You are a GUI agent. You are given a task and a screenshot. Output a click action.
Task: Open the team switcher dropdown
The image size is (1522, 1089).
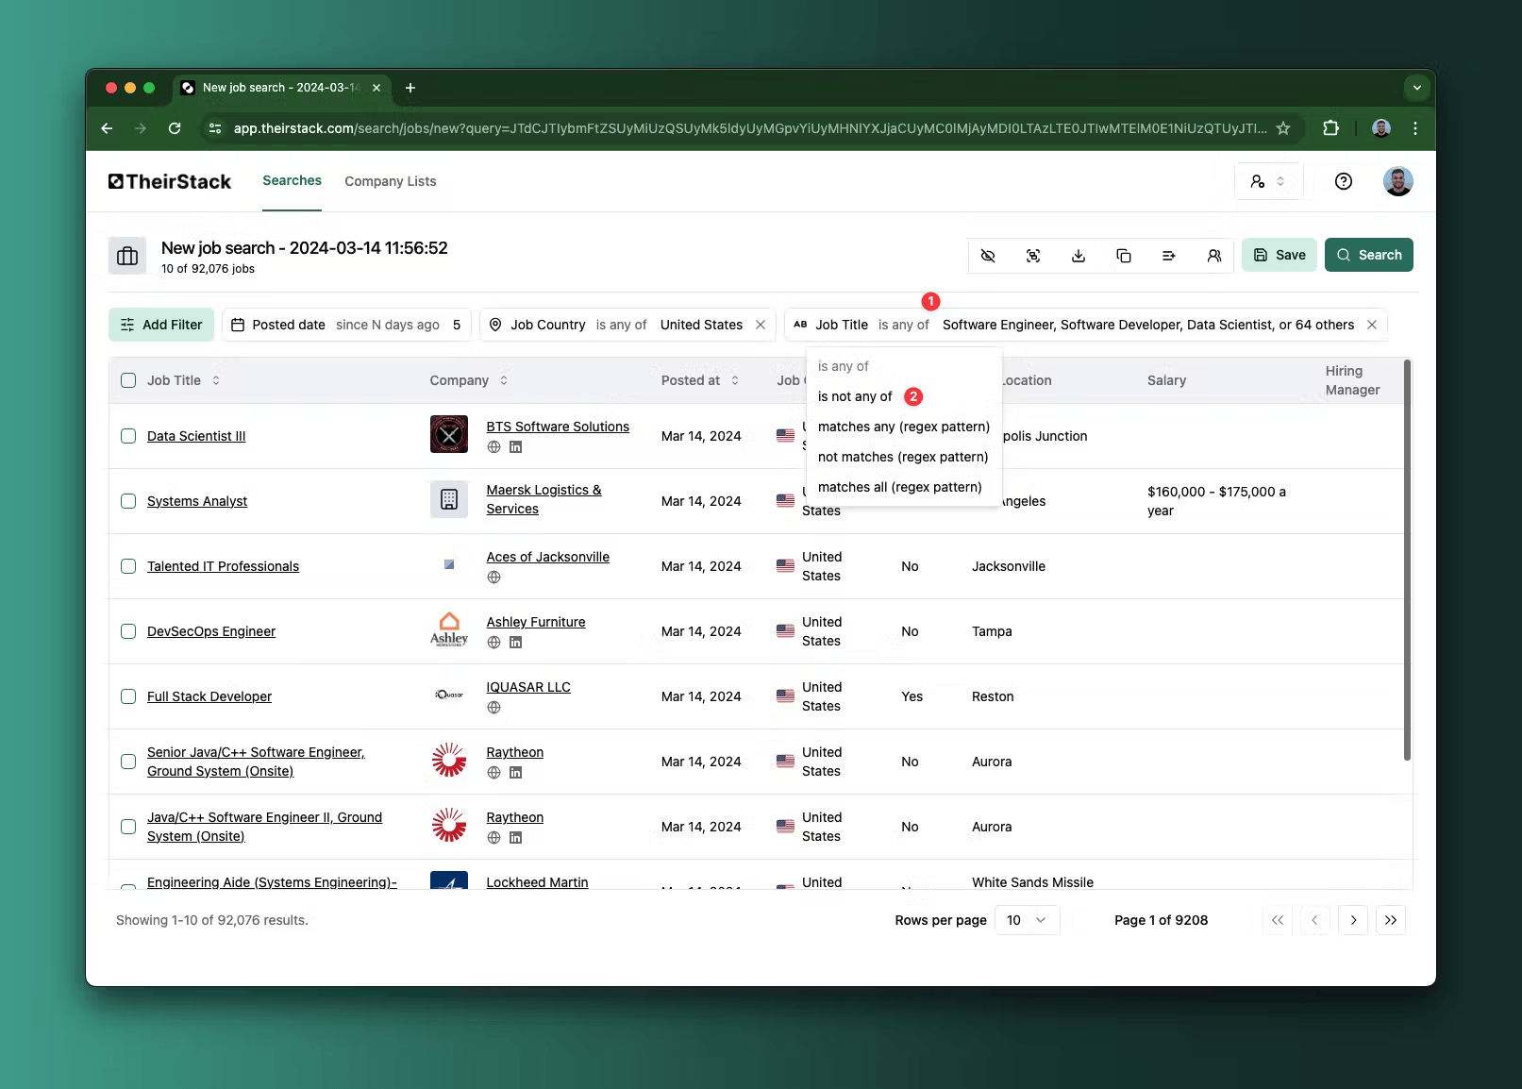[1268, 181]
